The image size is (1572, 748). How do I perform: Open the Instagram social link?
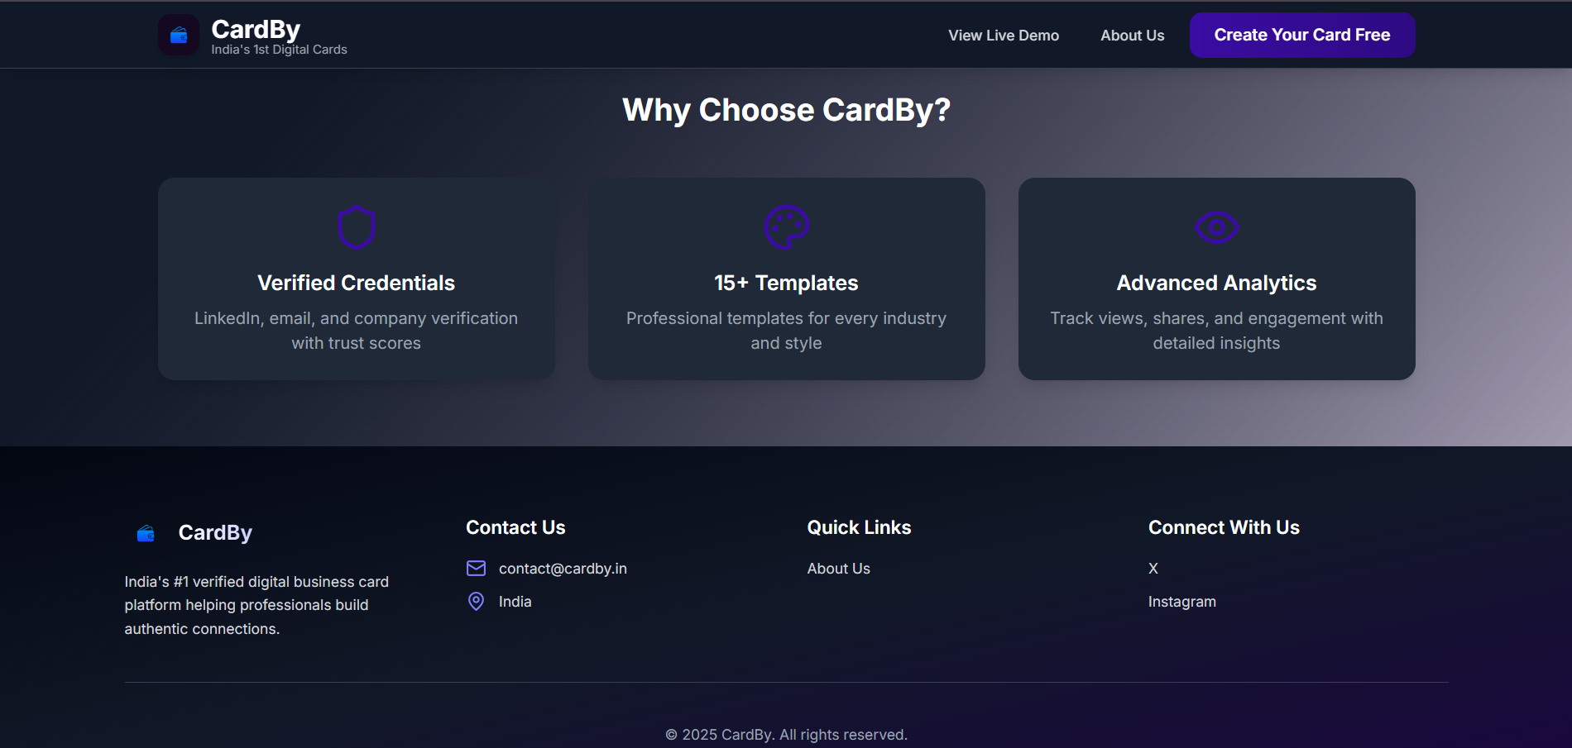(1182, 602)
